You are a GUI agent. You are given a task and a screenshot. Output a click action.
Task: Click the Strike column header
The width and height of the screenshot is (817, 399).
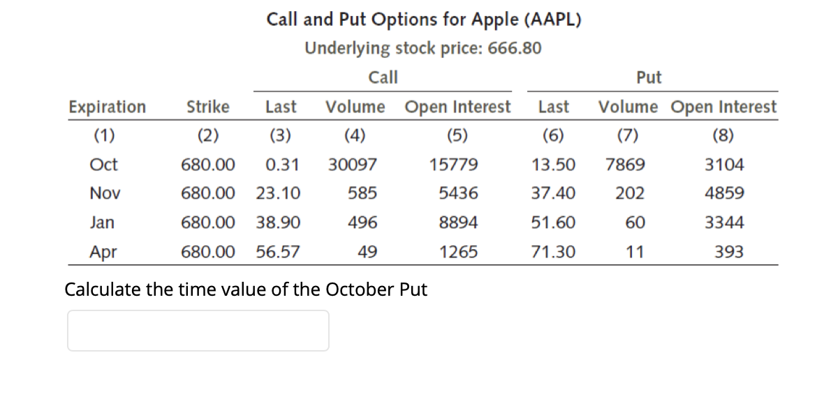208,107
